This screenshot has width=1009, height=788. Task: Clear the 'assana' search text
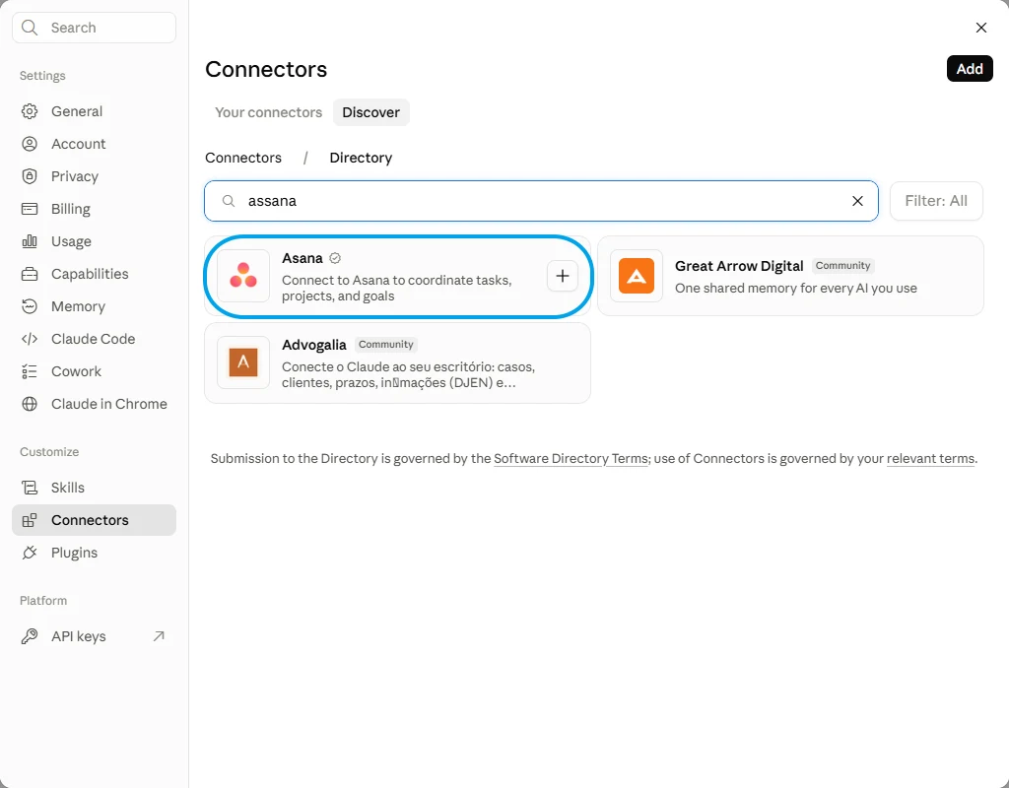pyautogui.click(x=857, y=201)
